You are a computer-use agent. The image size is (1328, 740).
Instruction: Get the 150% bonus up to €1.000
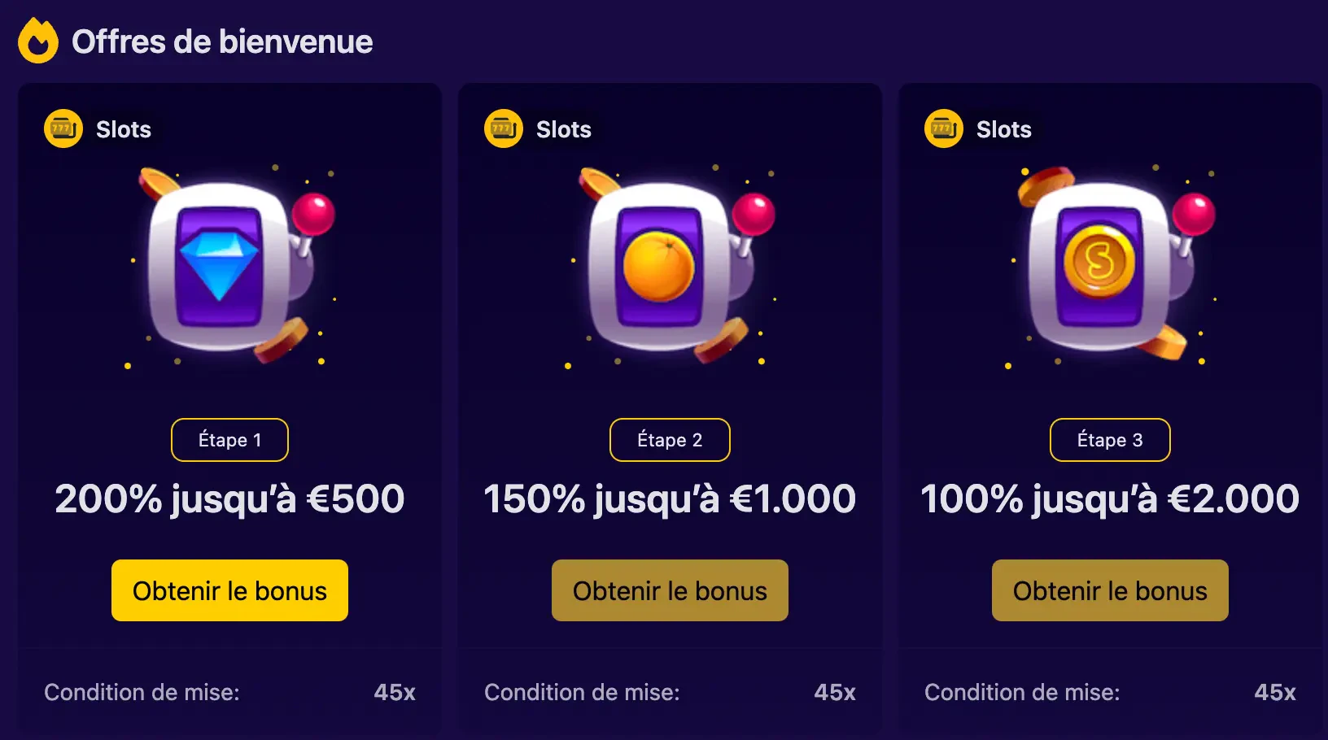[x=670, y=590]
